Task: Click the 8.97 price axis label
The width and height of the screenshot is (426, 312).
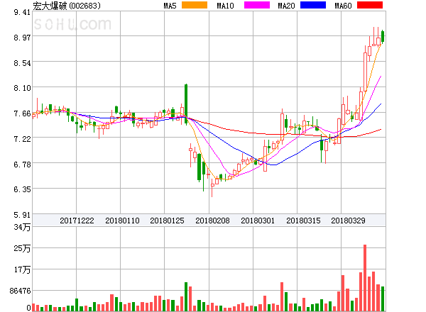Action: click(22, 38)
